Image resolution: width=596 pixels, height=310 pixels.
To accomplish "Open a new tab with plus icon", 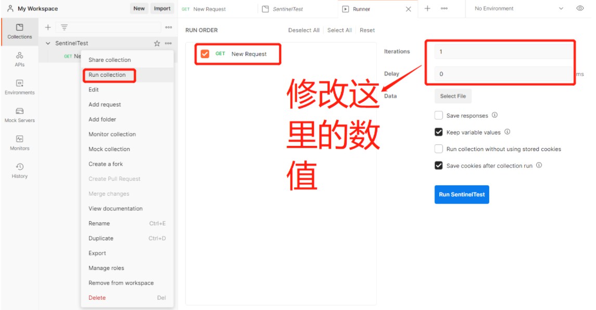I will coord(427,8).
